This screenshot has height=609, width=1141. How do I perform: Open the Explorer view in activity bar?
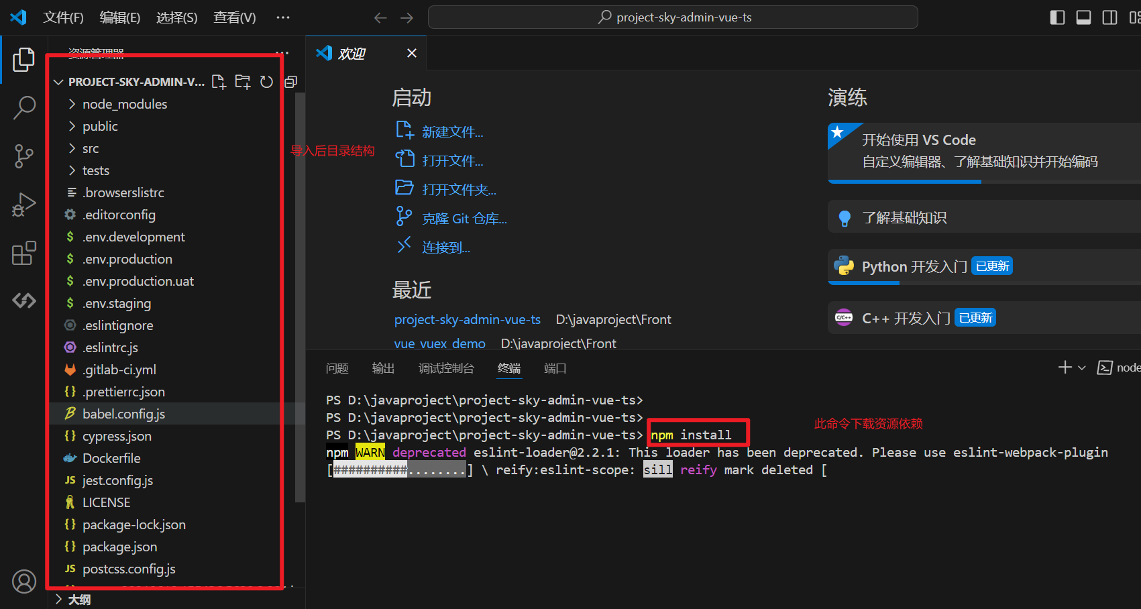[23, 60]
